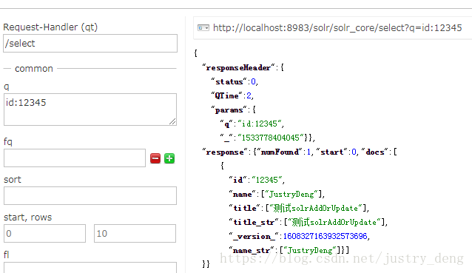This screenshot has height=273, width=472.
Task: Click the Request-Handler (qt) label
Action: tap(50, 27)
